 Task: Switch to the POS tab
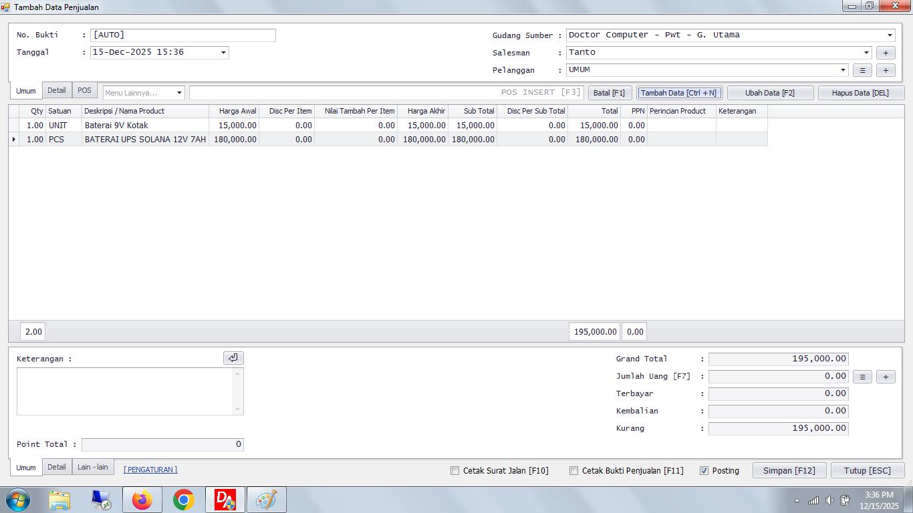84,90
